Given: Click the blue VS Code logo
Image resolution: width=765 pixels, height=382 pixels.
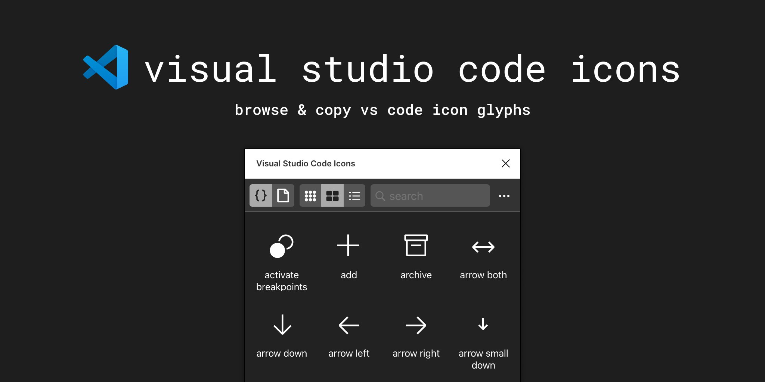Looking at the screenshot, I should pyautogui.click(x=106, y=67).
